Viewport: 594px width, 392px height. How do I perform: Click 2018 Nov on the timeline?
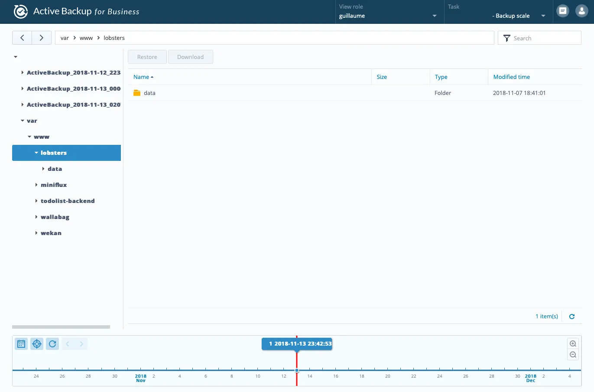point(141,378)
